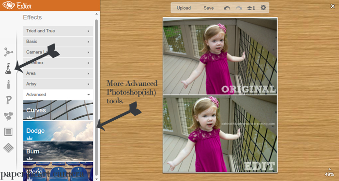339x181 pixels.
Task: Open the 49% zoom control
Action: pyautogui.click(x=329, y=173)
